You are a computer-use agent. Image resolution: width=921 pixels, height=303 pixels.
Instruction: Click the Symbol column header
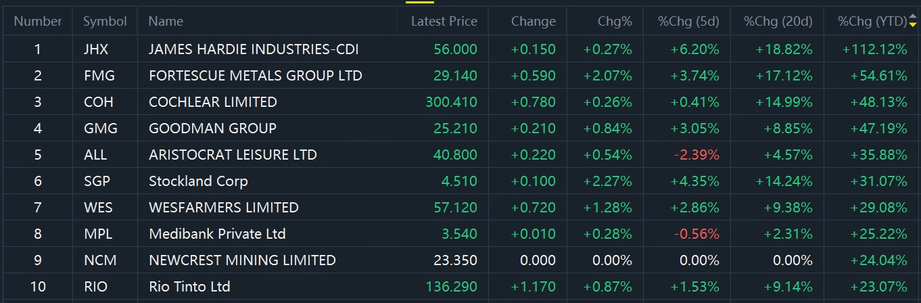[105, 22]
